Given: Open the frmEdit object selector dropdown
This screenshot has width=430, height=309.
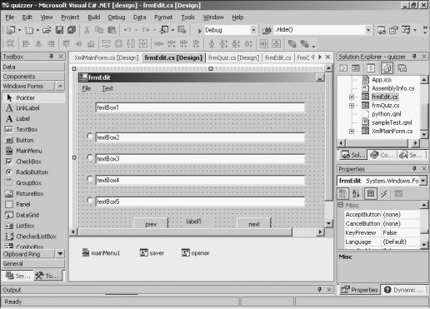Looking at the screenshot, I should coord(423,181).
